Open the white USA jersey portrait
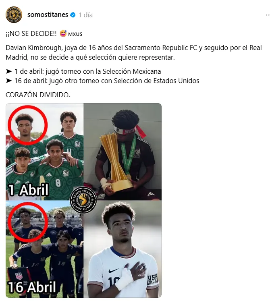Viewport: 270px width, 301px height. (123, 249)
